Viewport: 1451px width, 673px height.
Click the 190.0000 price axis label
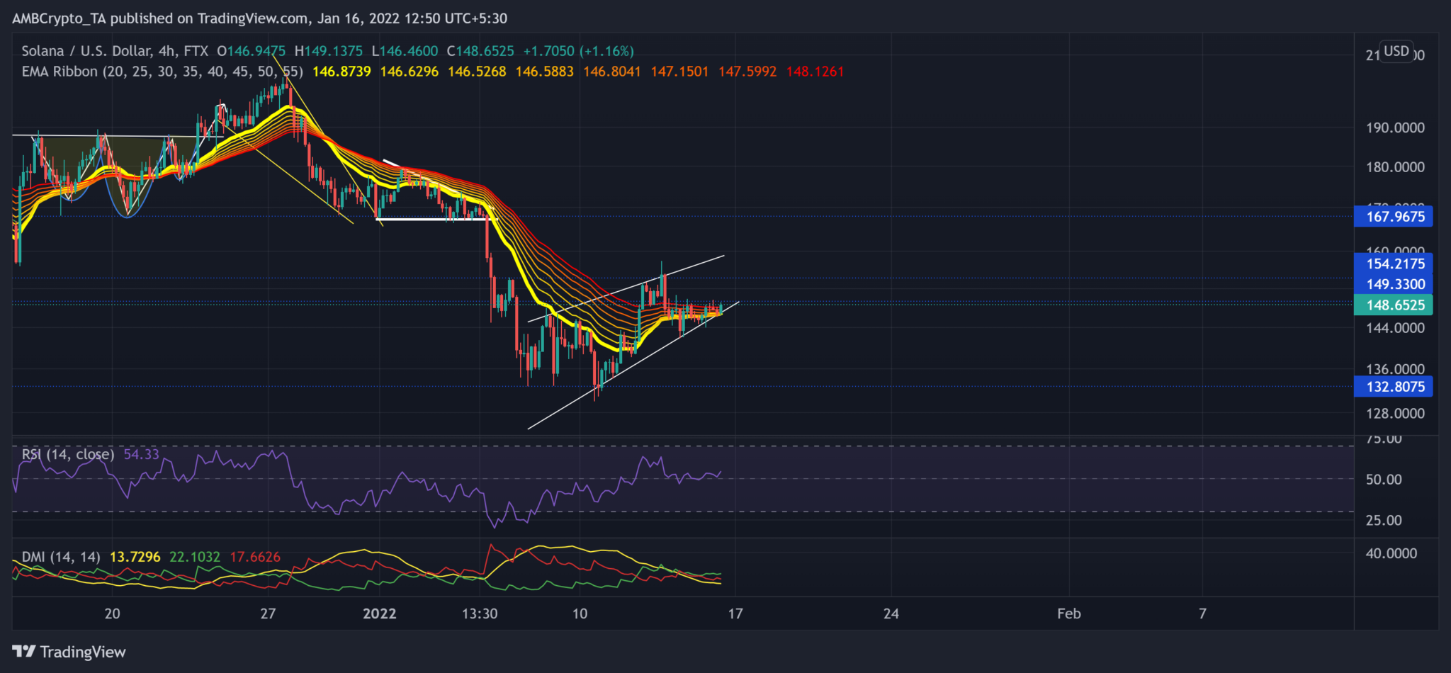tap(1395, 128)
